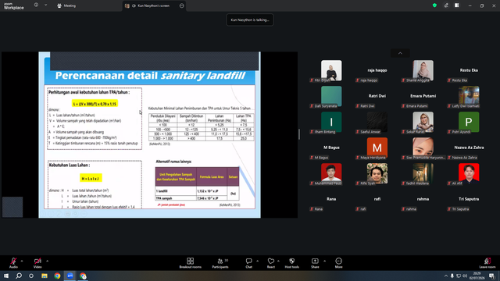This screenshot has height=281, width=500.
Task: Show hidden system tray icons
Action: coord(446,276)
